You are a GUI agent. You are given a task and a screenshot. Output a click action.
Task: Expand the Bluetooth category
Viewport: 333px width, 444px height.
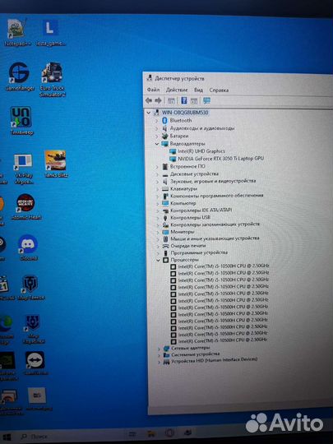click(156, 121)
